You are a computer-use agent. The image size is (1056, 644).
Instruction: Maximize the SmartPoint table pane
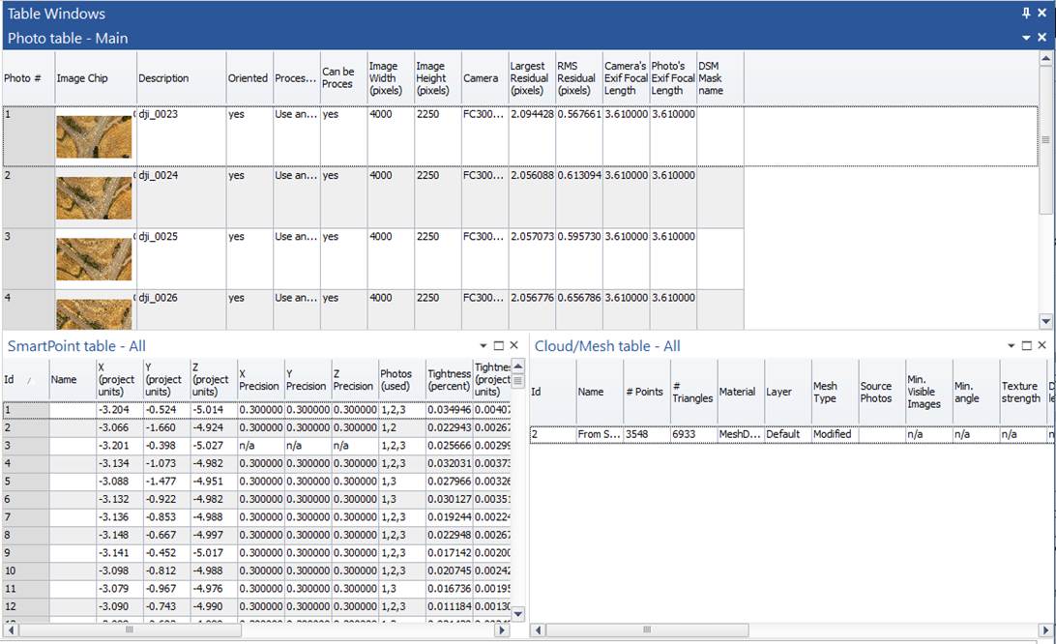pos(499,345)
